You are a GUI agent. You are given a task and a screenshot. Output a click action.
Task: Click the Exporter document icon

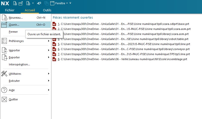[4, 57]
